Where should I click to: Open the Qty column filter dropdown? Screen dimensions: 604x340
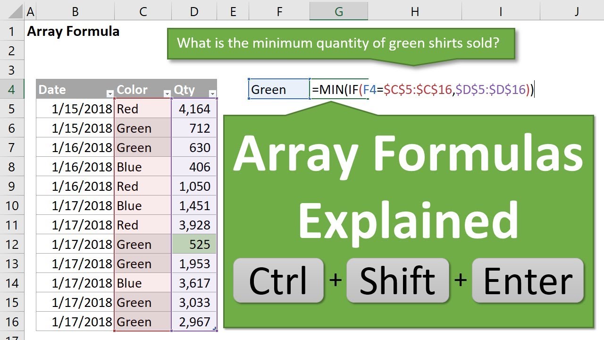click(x=212, y=93)
